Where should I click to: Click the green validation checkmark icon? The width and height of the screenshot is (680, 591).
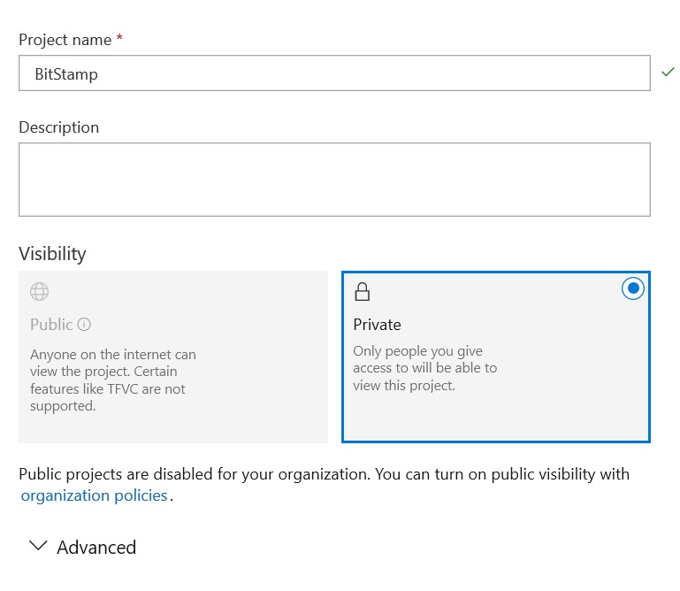coord(668,72)
